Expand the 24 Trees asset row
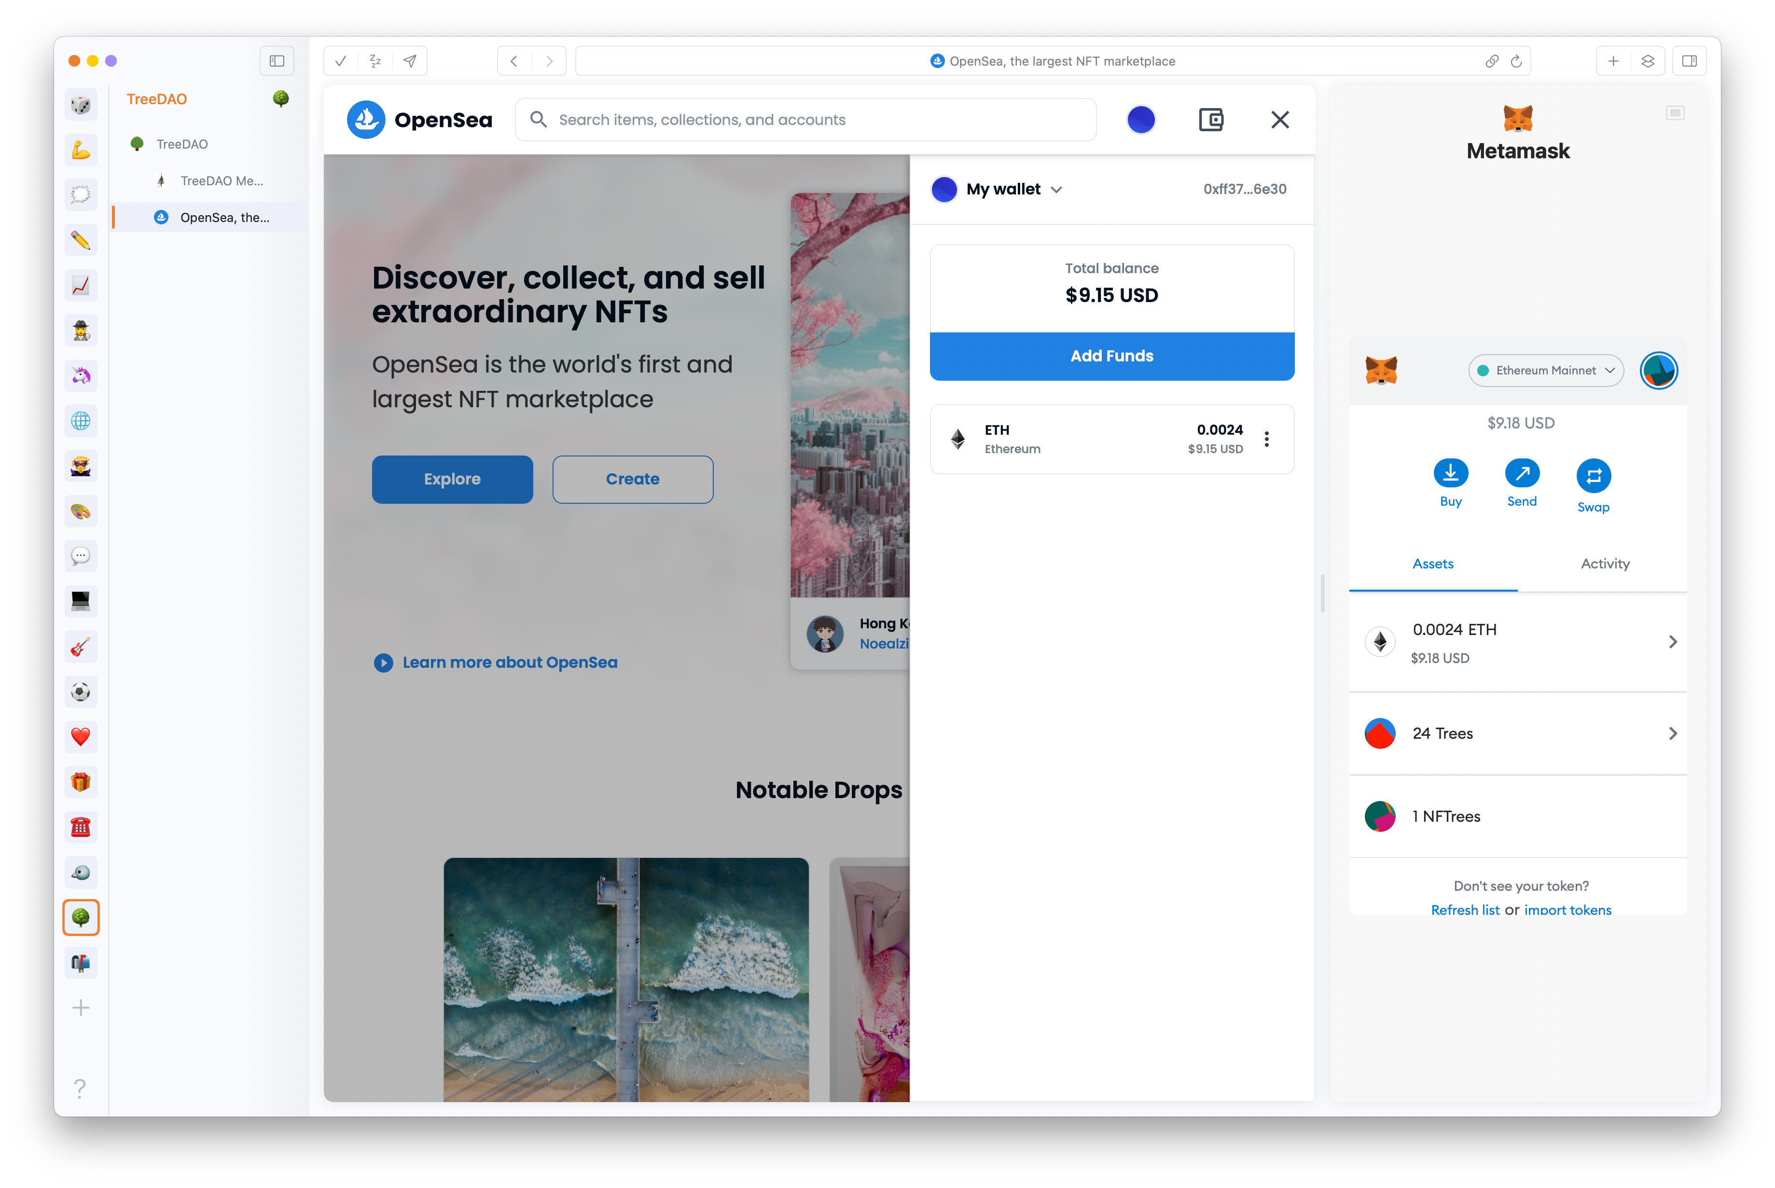 (x=1672, y=733)
